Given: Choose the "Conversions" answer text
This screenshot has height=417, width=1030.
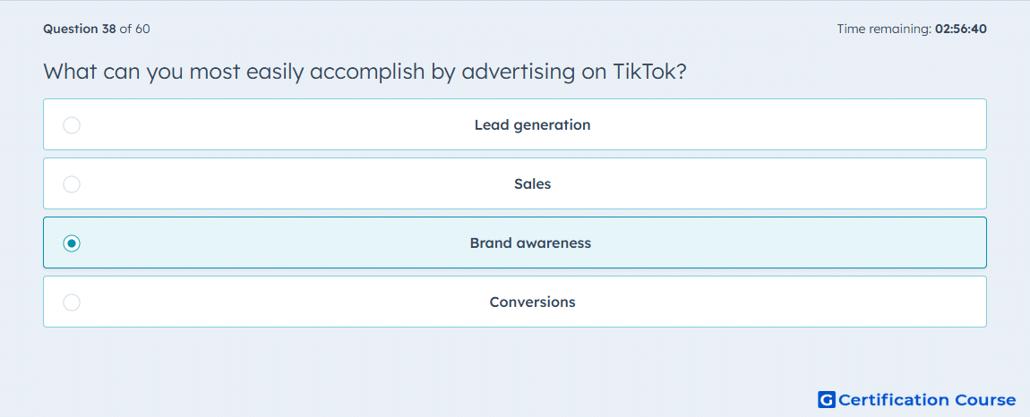Looking at the screenshot, I should coord(532,302).
